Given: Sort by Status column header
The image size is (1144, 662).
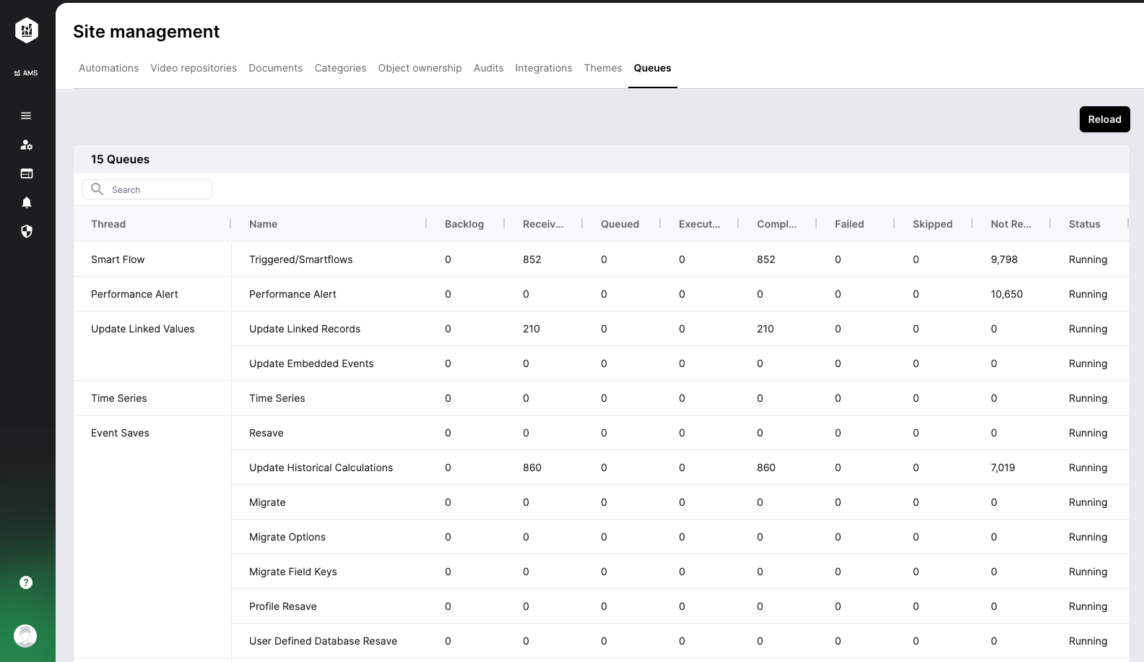Looking at the screenshot, I should [1084, 224].
